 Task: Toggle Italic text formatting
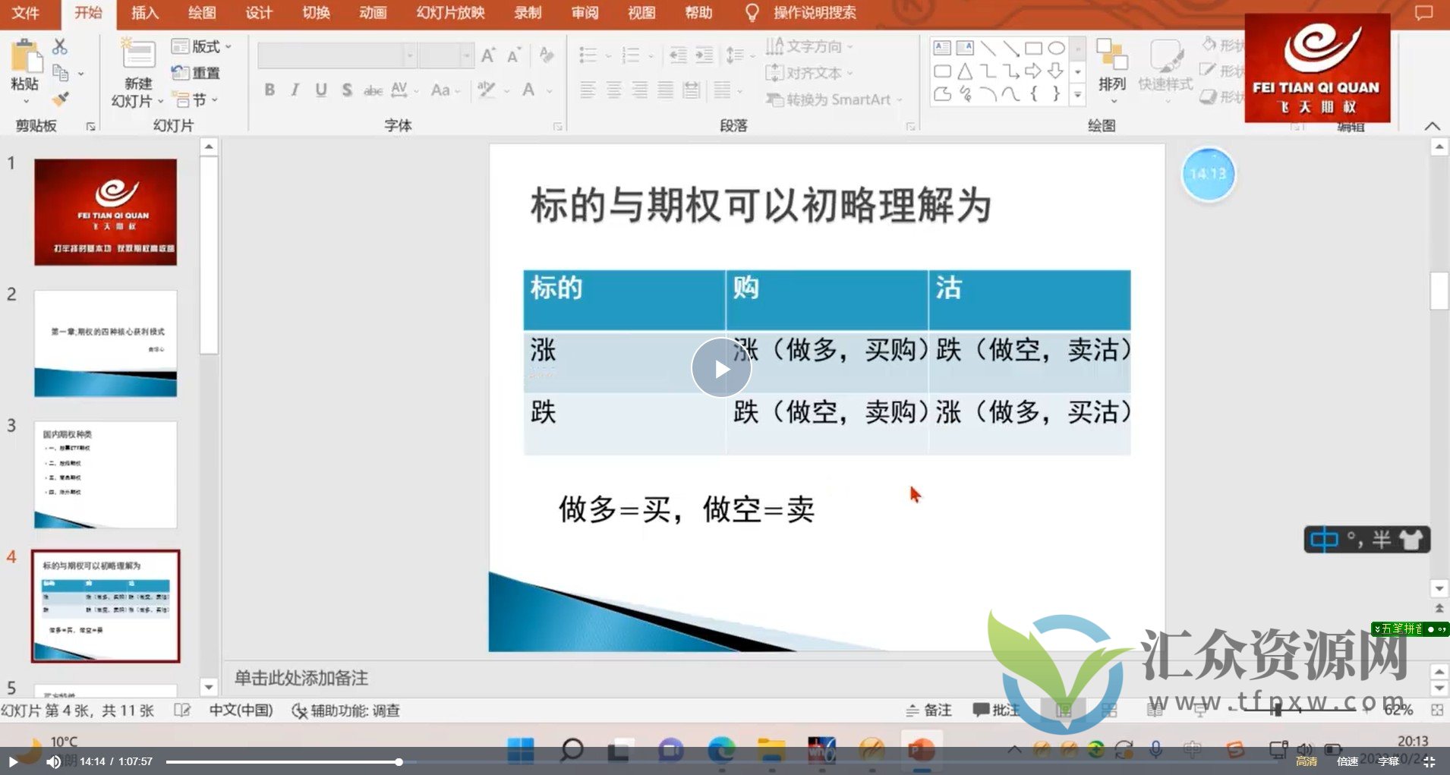click(x=295, y=90)
